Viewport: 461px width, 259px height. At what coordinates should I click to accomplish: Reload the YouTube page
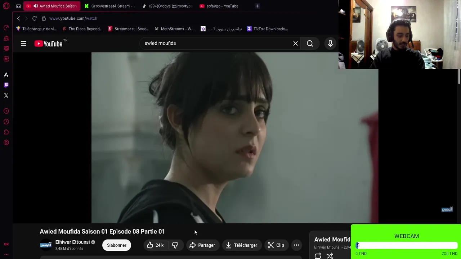tap(34, 18)
